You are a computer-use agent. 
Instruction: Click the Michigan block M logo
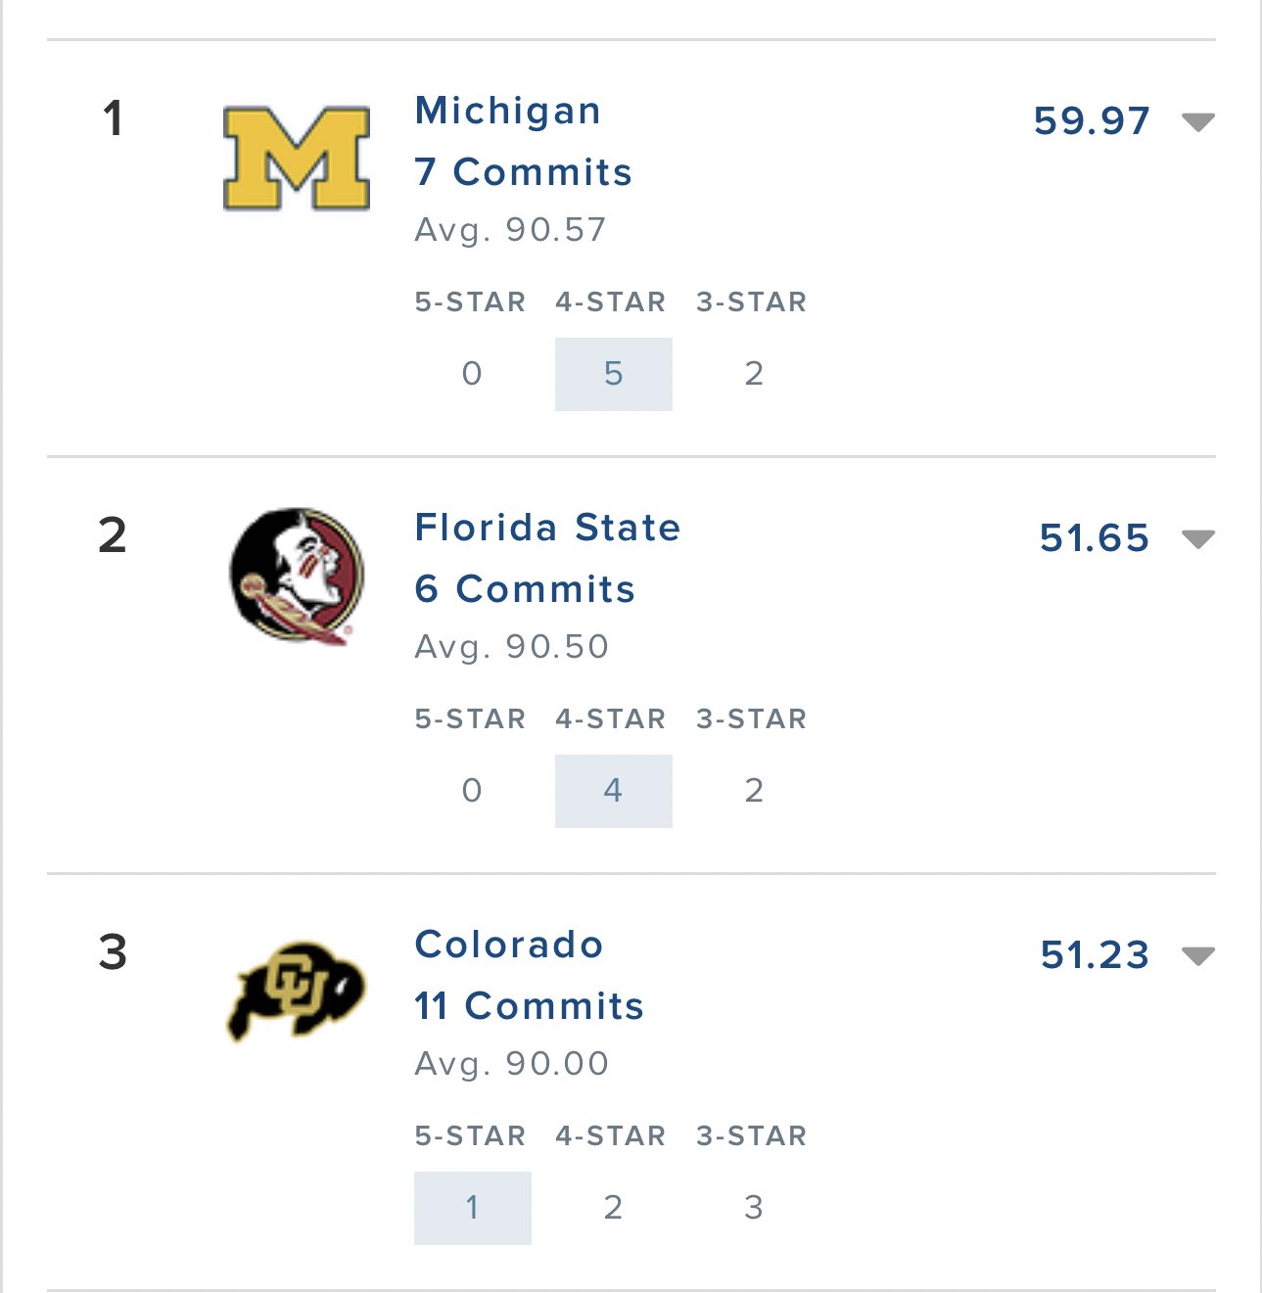(x=297, y=158)
